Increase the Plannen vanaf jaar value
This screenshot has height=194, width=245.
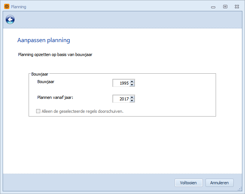tap(132, 97)
